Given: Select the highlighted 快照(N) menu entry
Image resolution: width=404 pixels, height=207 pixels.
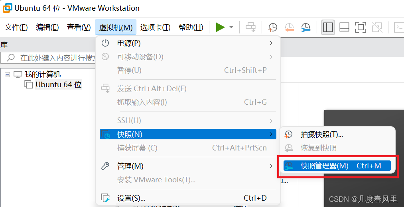Looking at the screenshot, I should point(188,134).
